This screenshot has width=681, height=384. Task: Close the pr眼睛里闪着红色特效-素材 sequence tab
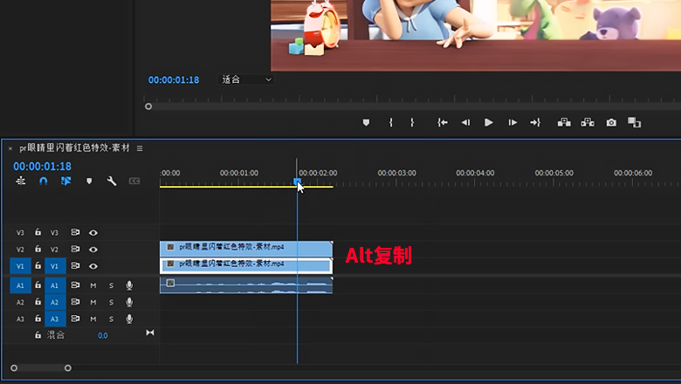click(x=10, y=148)
